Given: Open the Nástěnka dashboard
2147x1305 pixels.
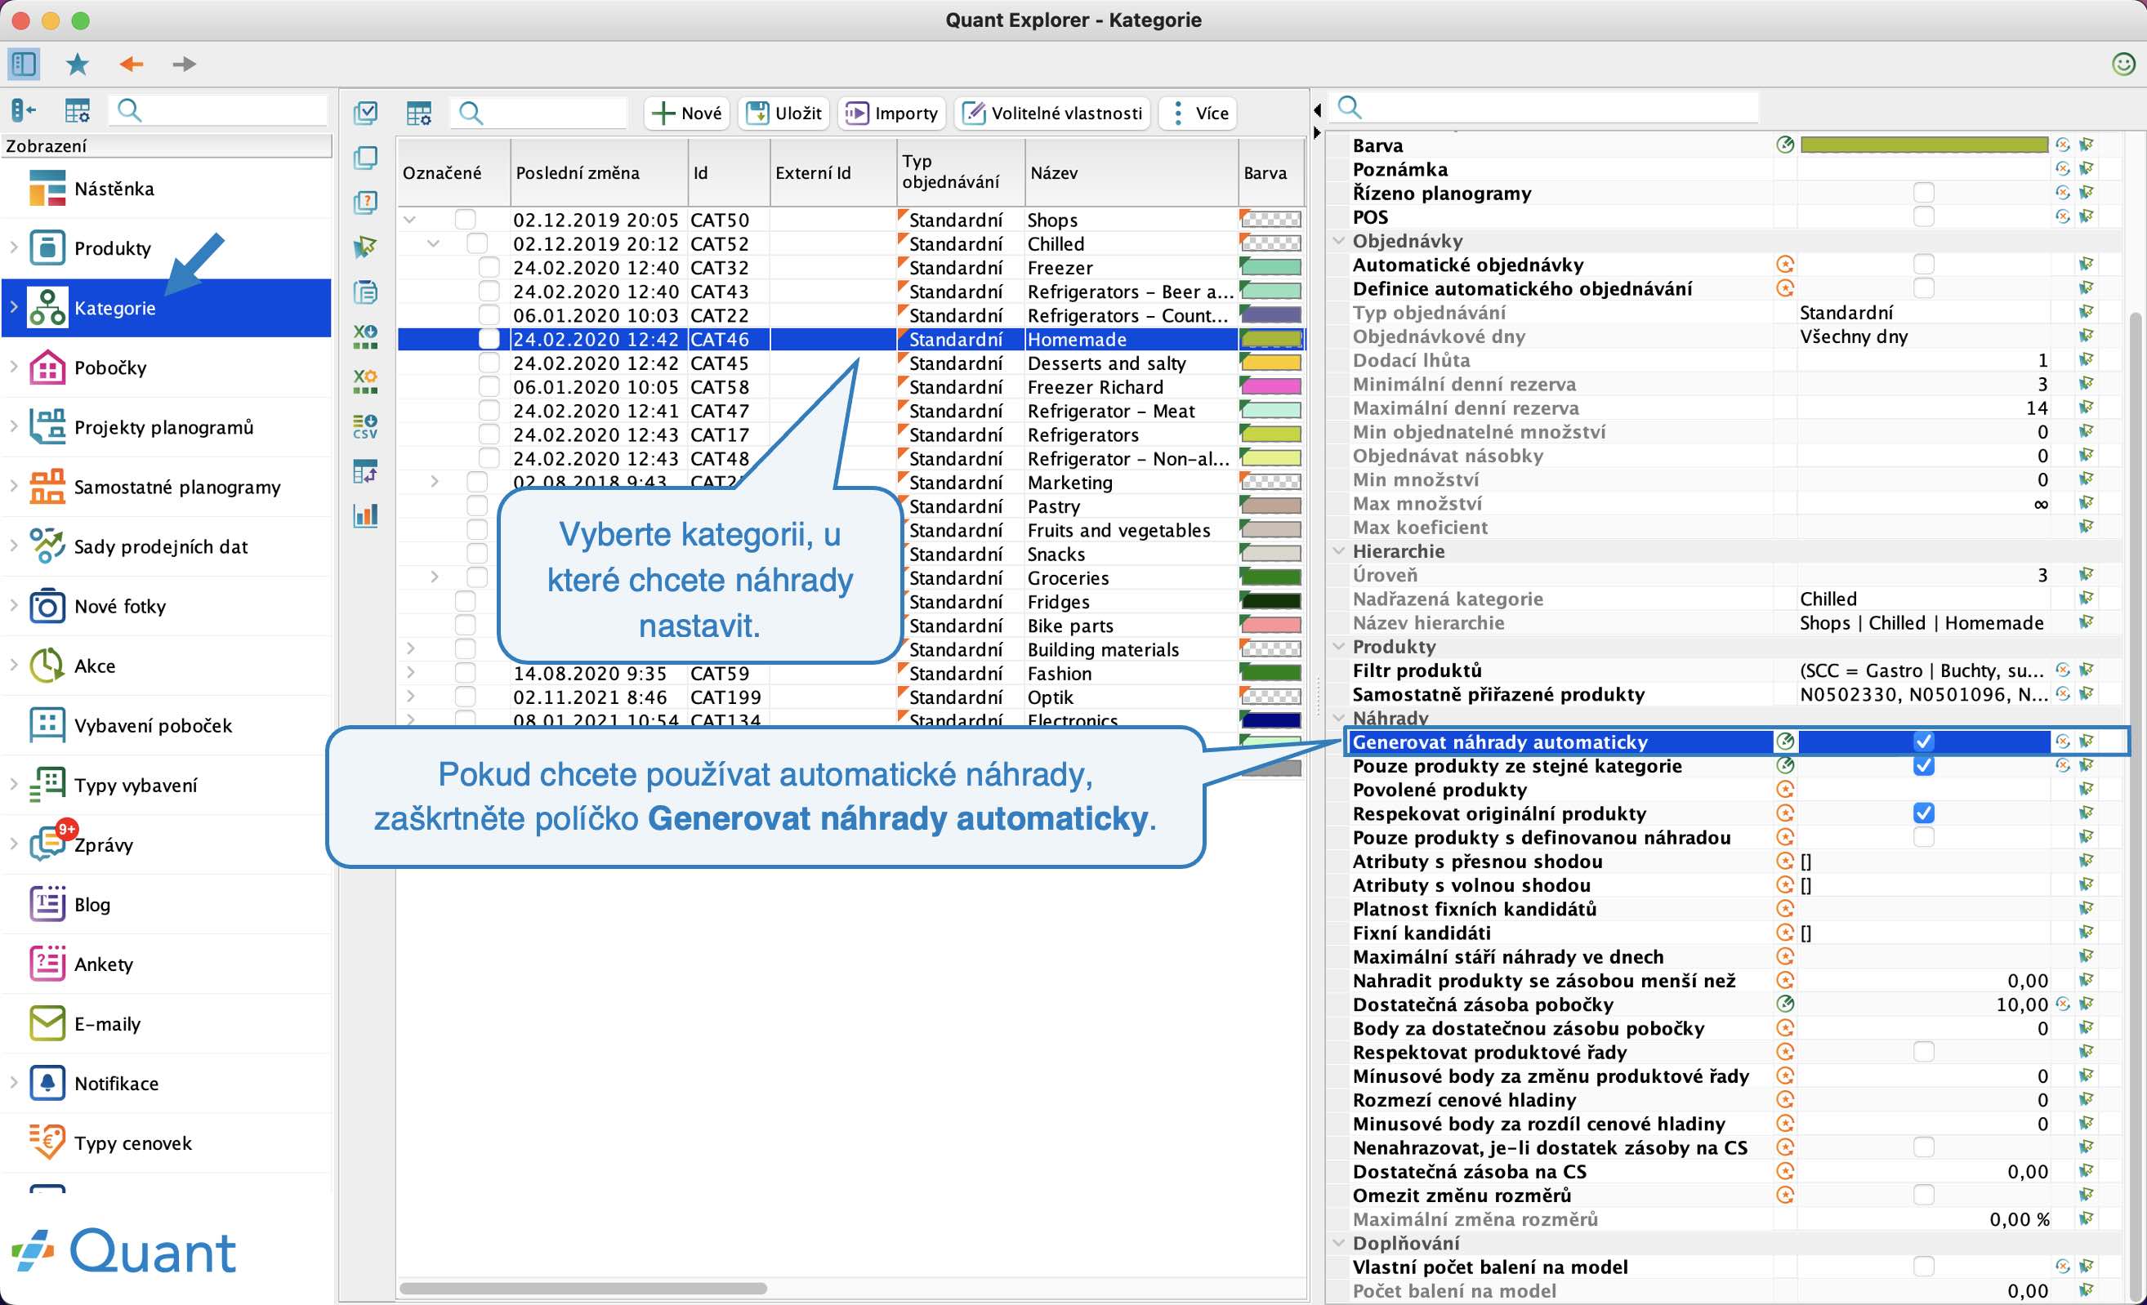Looking at the screenshot, I should [x=167, y=188].
